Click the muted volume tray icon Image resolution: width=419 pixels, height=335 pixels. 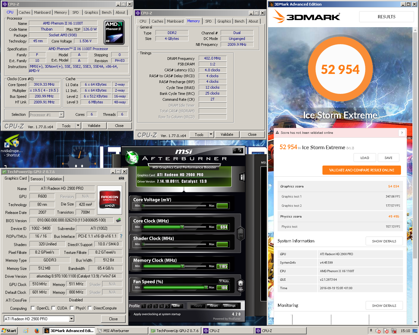[x=378, y=331]
